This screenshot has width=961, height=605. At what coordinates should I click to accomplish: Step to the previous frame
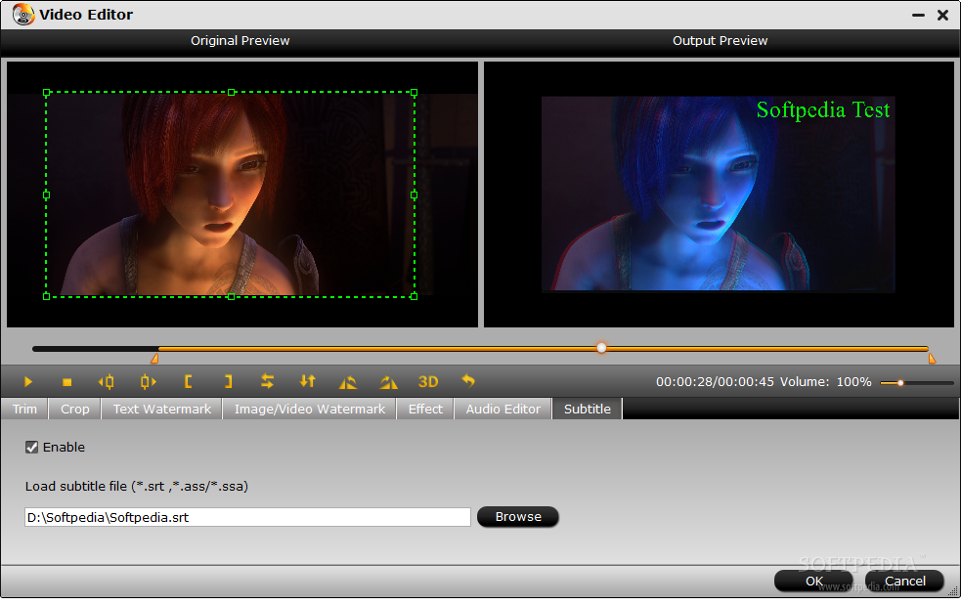point(106,382)
